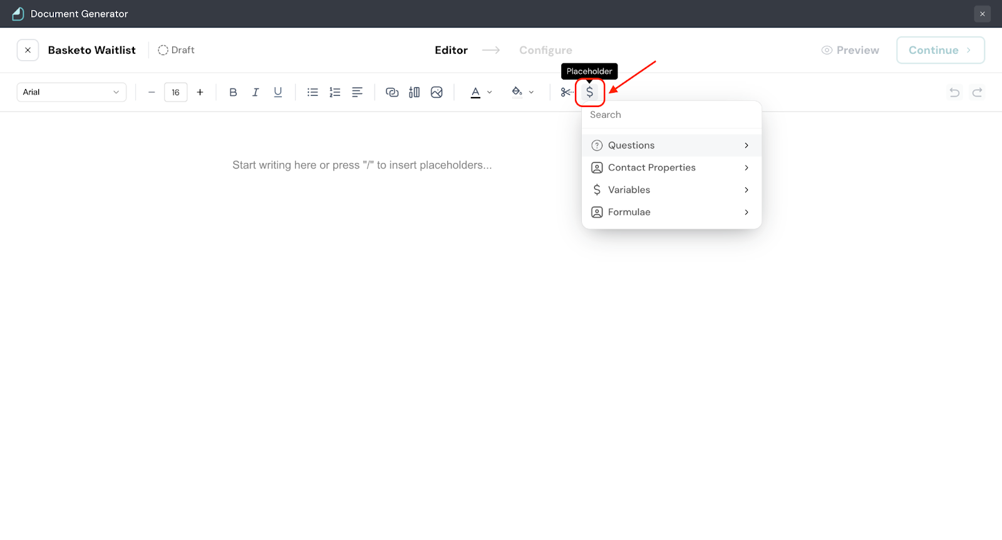Expand Contact Properties submenu

[x=671, y=168]
